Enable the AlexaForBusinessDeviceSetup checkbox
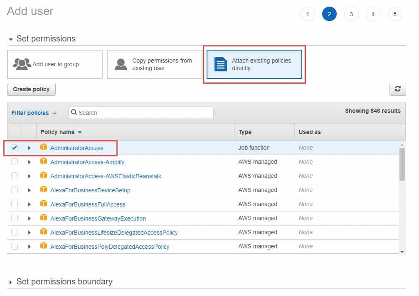419x296 pixels. click(15, 189)
